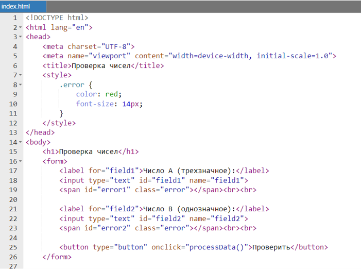Collapse the head section fold arrow

tap(20, 37)
